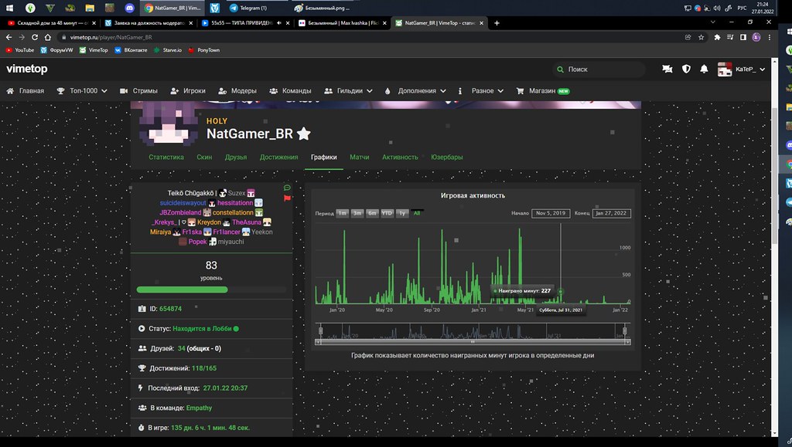
Task: Click the green comment bubble icon
Action: 288,188
